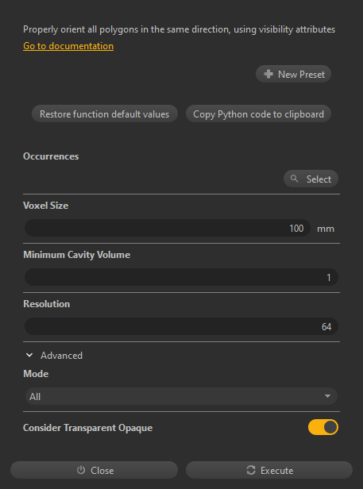This screenshot has height=489, width=363.
Task: Create a New Preset
Action: pyautogui.click(x=293, y=74)
